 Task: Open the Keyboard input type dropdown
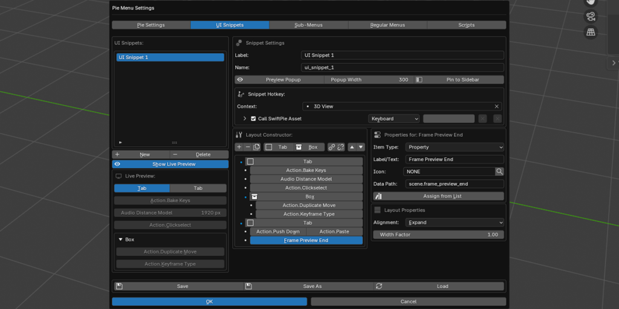tap(394, 119)
